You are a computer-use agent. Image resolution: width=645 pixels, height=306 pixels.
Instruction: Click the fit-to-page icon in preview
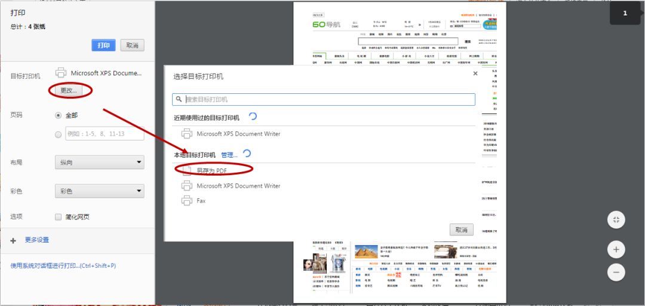coord(616,219)
